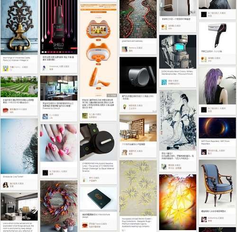Image resolution: width=237 pixels, height=232 pixels.
Task: Open the CYBERDYNE design challenge caption link
Action: click(x=98, y=167)
